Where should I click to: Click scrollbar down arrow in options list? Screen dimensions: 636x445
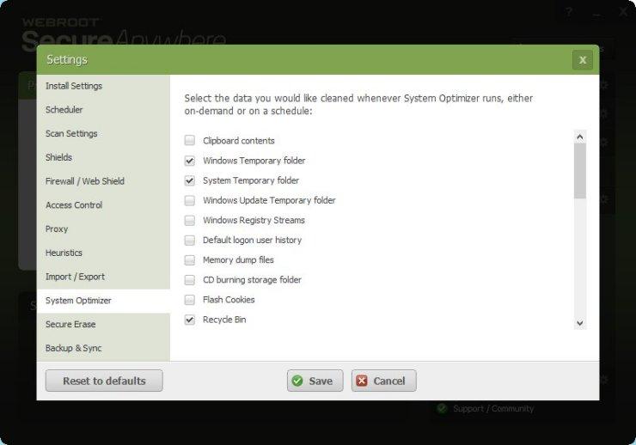[x=580, y=323]
